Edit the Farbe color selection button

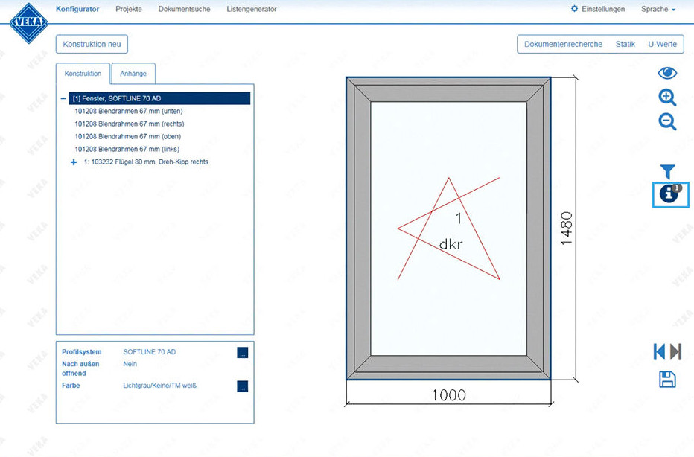click(242, 386)
